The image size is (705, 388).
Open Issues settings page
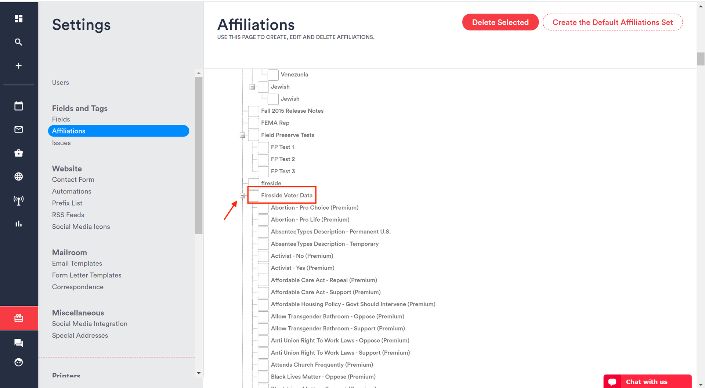[61, 143]
